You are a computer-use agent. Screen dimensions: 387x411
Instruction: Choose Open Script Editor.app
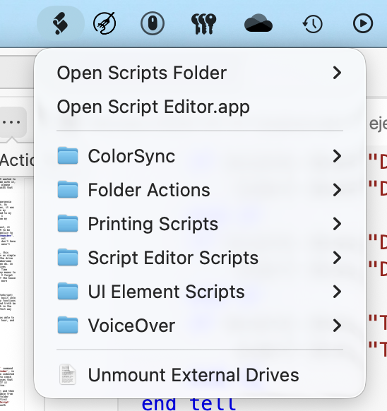[200, 107]
